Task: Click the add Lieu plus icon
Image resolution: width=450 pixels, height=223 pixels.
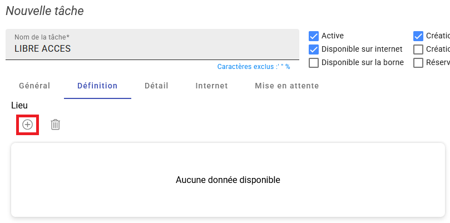Action: point(27,125)
